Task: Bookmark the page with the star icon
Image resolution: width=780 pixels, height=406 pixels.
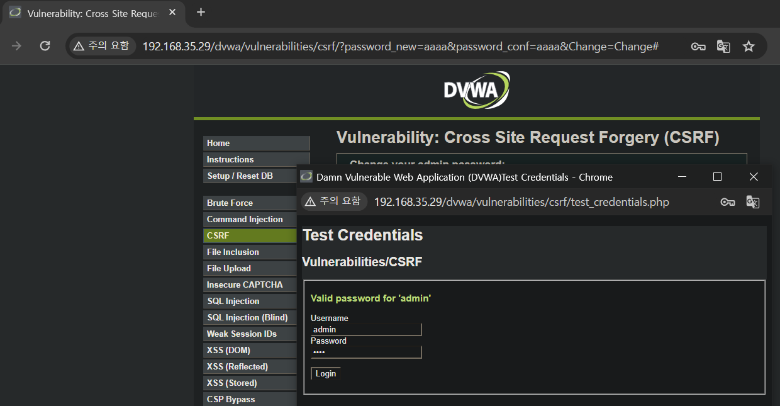Action: pos(749,46)
